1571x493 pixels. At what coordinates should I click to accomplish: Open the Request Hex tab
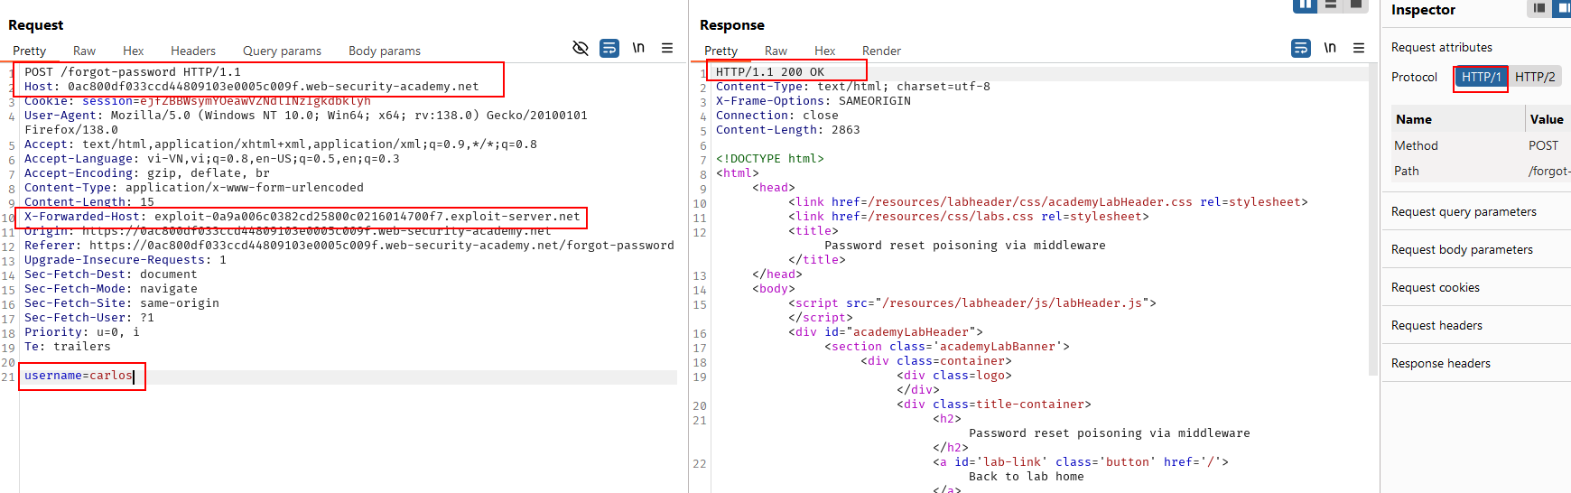tap(134, 51)
